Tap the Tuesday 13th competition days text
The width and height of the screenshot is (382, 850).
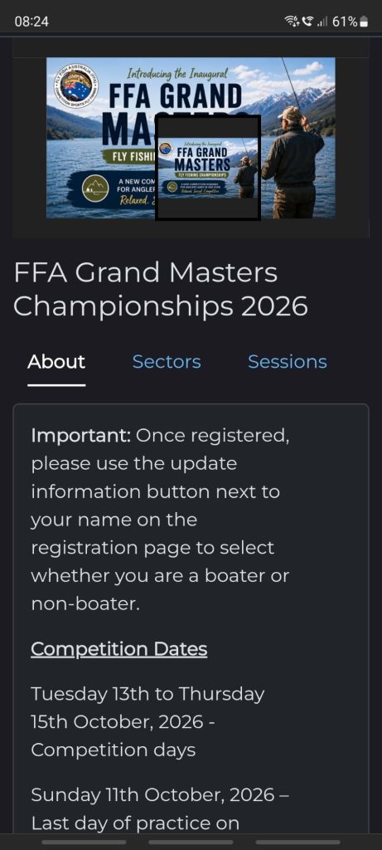147,721
